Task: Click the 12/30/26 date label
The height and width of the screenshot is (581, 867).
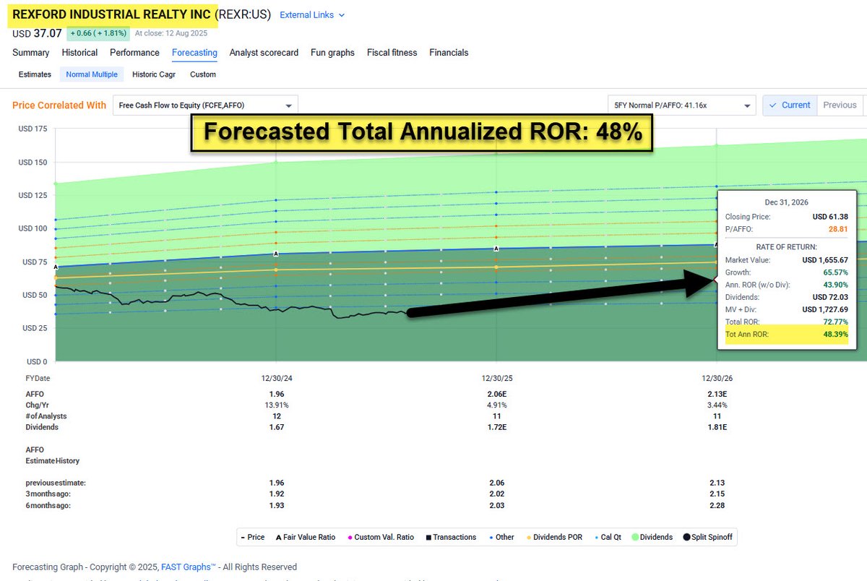Action: click(x=717, y=378)
